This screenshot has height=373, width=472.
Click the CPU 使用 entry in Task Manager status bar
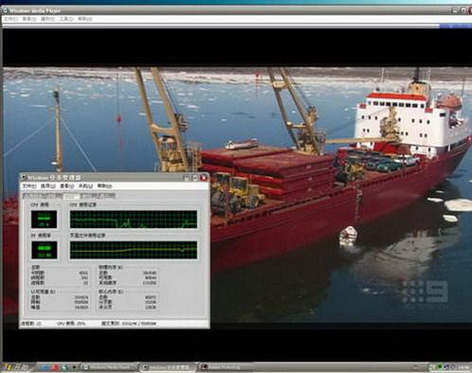71,324
